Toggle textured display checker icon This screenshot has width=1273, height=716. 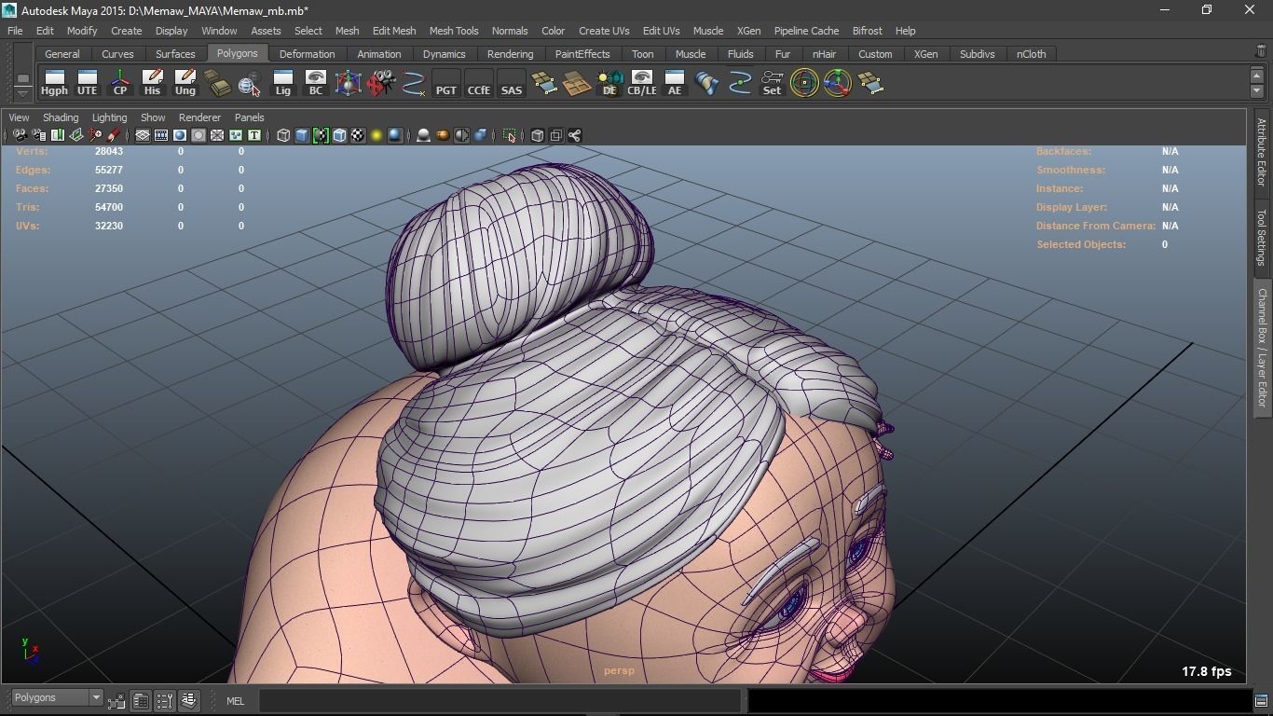(358, 136)
